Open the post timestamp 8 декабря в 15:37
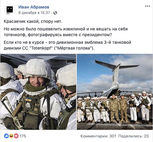The width and height of the screenshot is (153, 142). pyautogui.click(x=34, y=13)
